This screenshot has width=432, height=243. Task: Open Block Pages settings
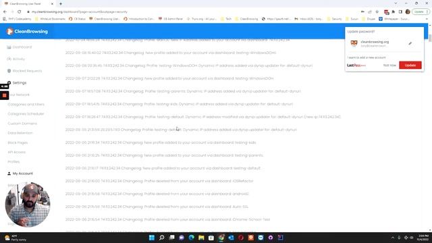(18, 142)
